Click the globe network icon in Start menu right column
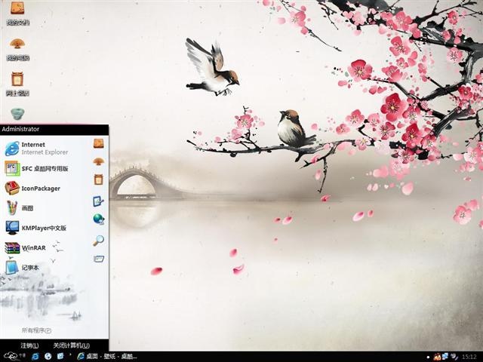The image size is (483, 362). [99, 219]
